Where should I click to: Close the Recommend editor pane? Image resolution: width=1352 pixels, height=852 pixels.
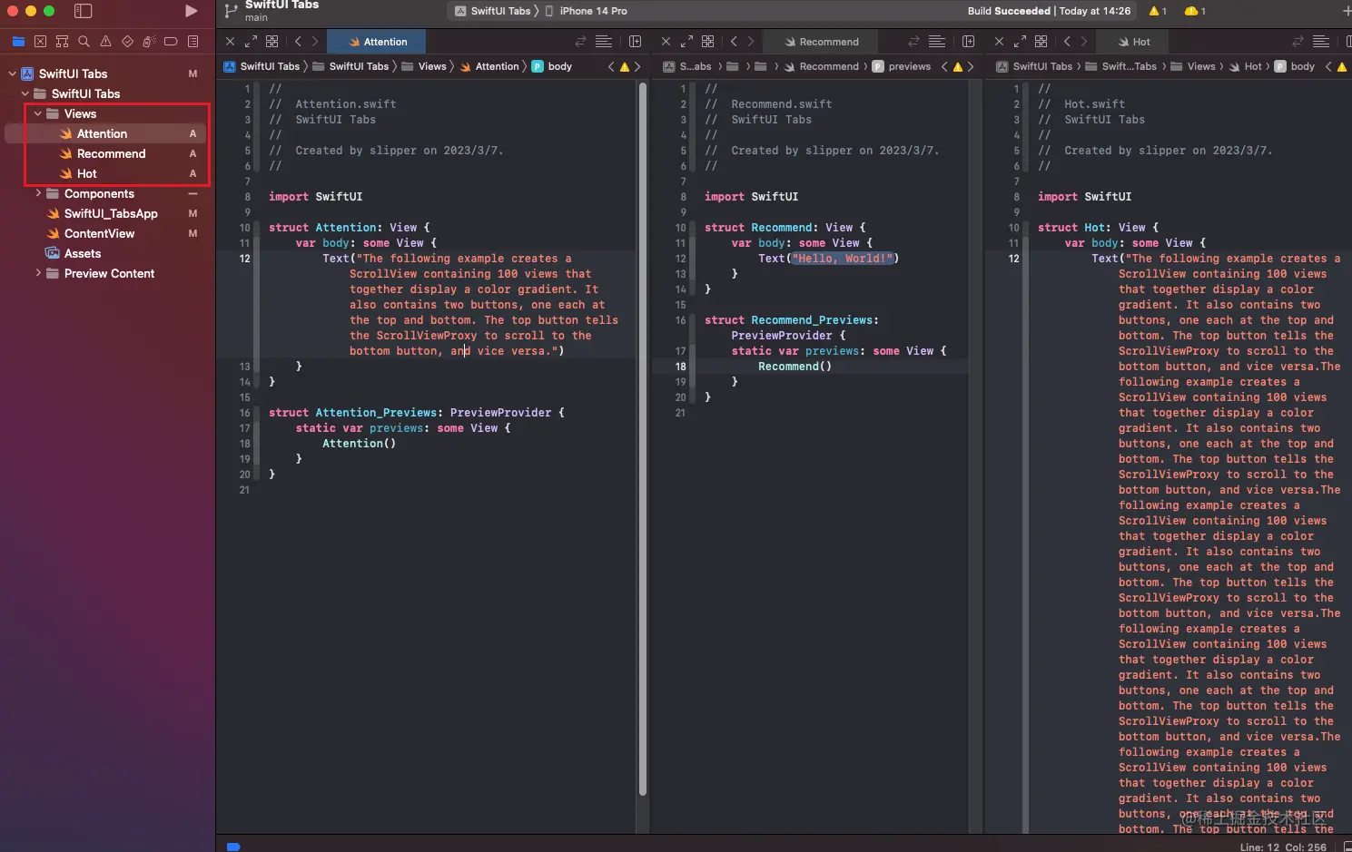coord(666,42)
